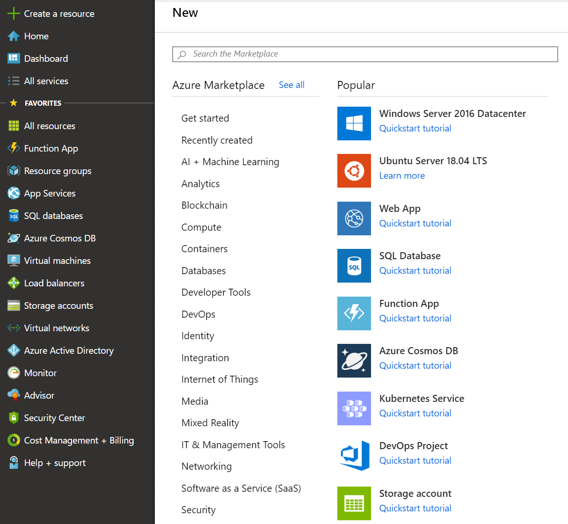Select the Integration category
This screenshot has height=524, width=568.
click(x=205, y=358)
